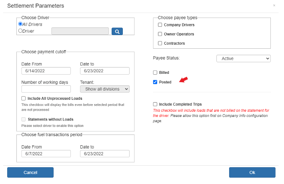Viewport: 284px width, 184px height.
Task: Click the payment cutoff Date to field
Action: click(105, 71)
